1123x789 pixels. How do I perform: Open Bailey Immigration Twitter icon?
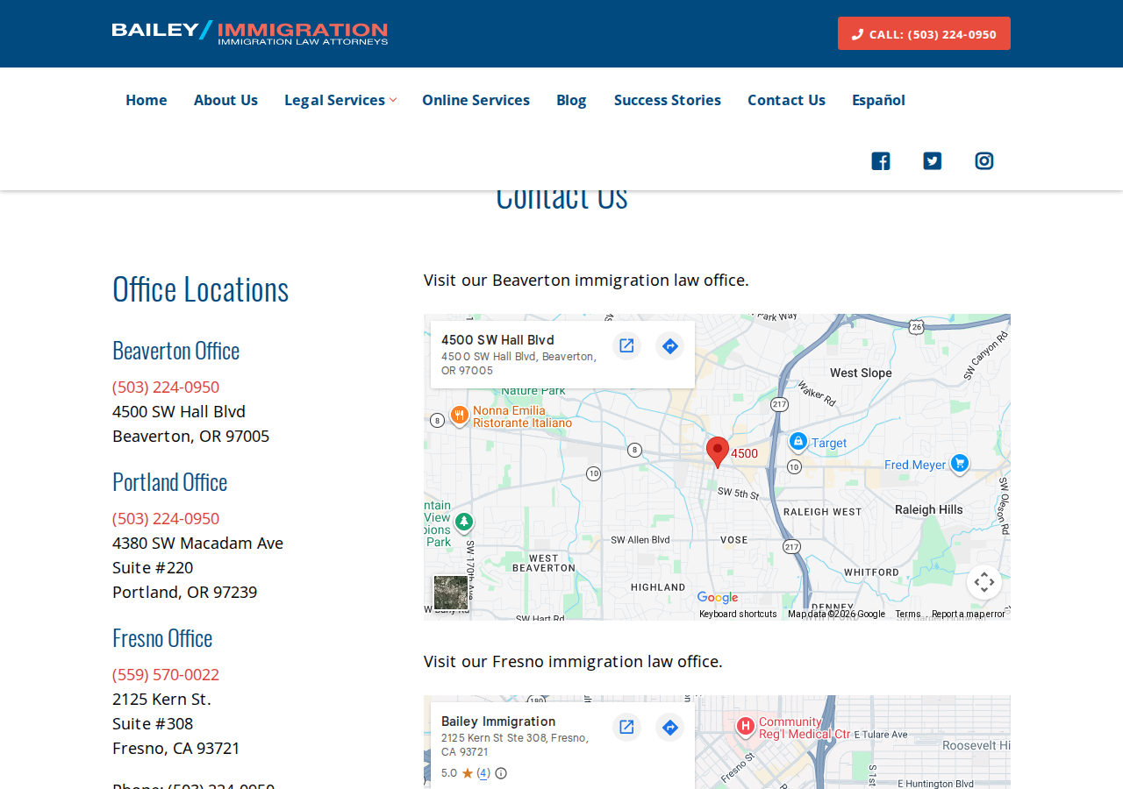coord(932,160)
